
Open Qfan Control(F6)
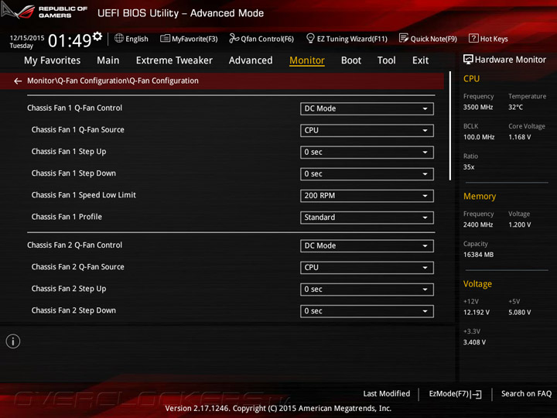point(261,39)
